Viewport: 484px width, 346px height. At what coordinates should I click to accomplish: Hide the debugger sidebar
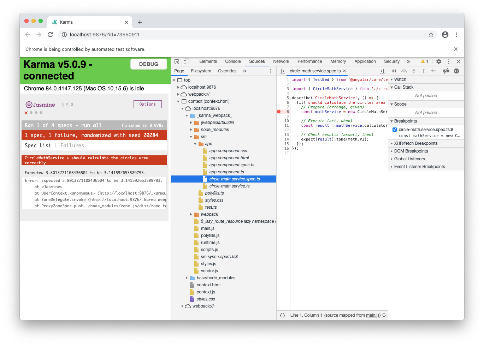coord(382,71)
